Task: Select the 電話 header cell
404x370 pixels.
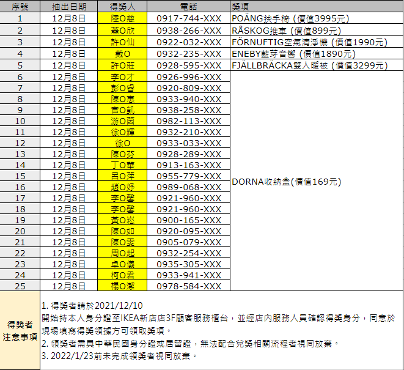Action: pyautogui.click(x=189, y=7)
